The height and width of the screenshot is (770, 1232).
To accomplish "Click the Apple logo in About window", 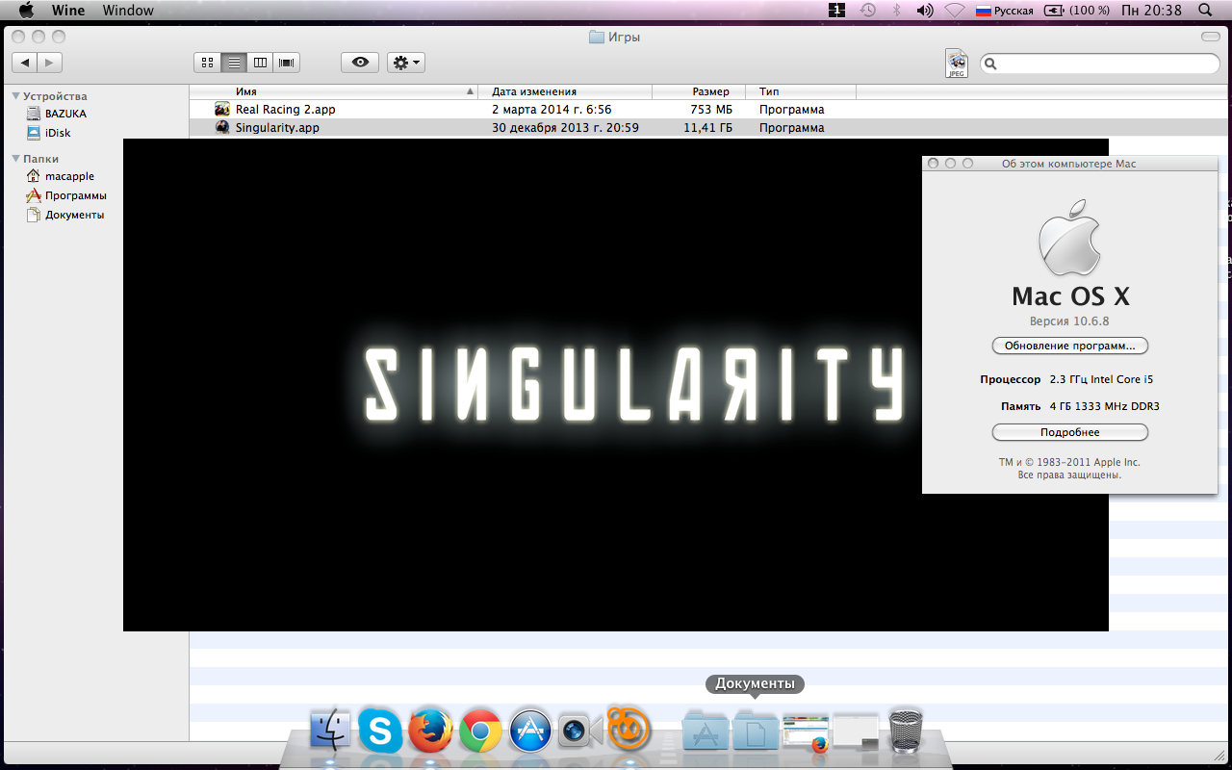I will click(1069, 237).
